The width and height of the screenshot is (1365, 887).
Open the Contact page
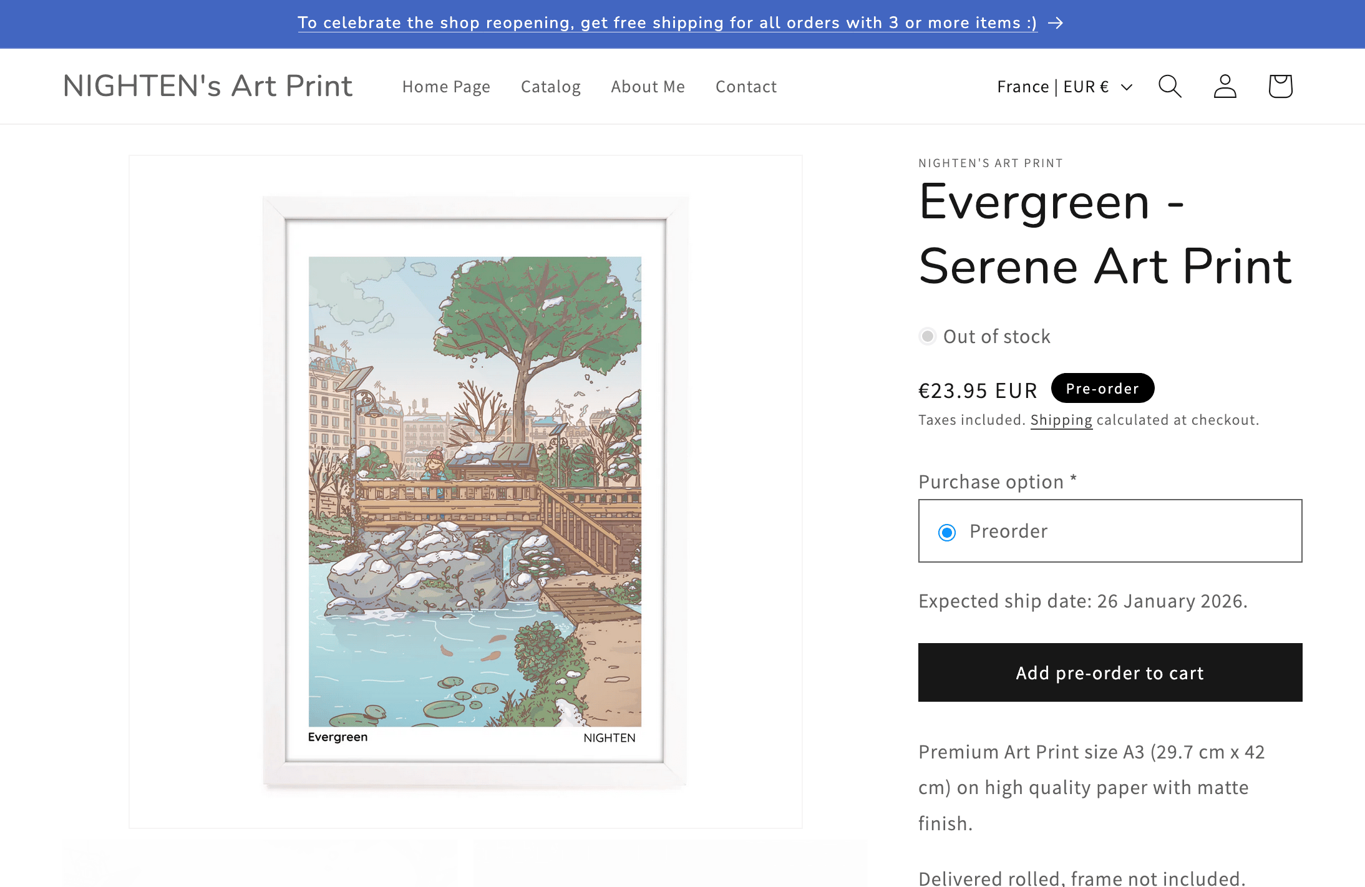click(x=746, y=87)
